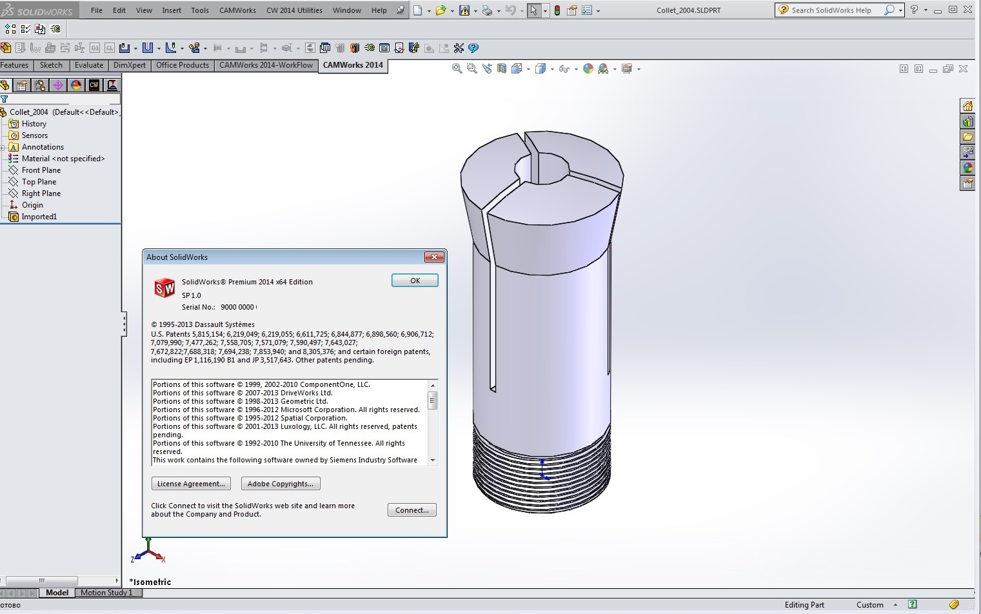This screenshot has width=981, height=614.
Task: Click the Appearances sphere in task pane
Action: pyautogui.click(x=967, y=168)
